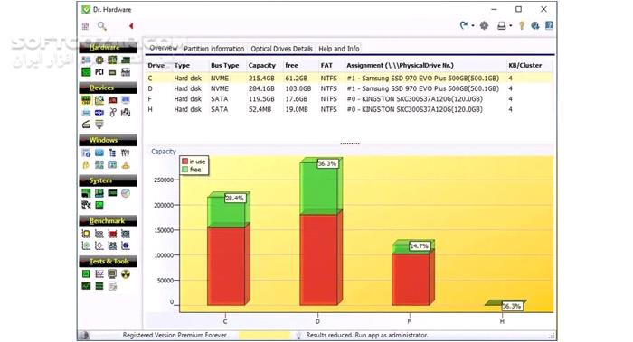
Task: Open the blue help book icon
Action: coord(549,26)
